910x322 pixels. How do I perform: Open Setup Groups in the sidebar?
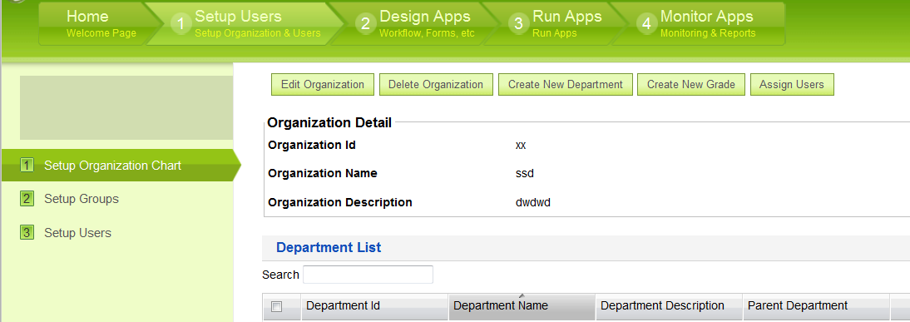82,199
